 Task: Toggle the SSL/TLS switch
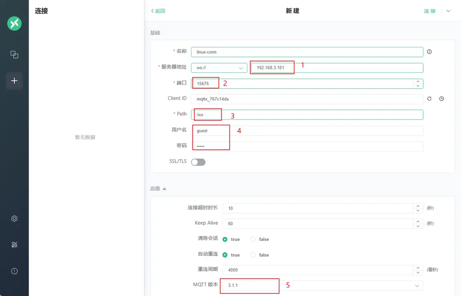click(x=198, y=162)
